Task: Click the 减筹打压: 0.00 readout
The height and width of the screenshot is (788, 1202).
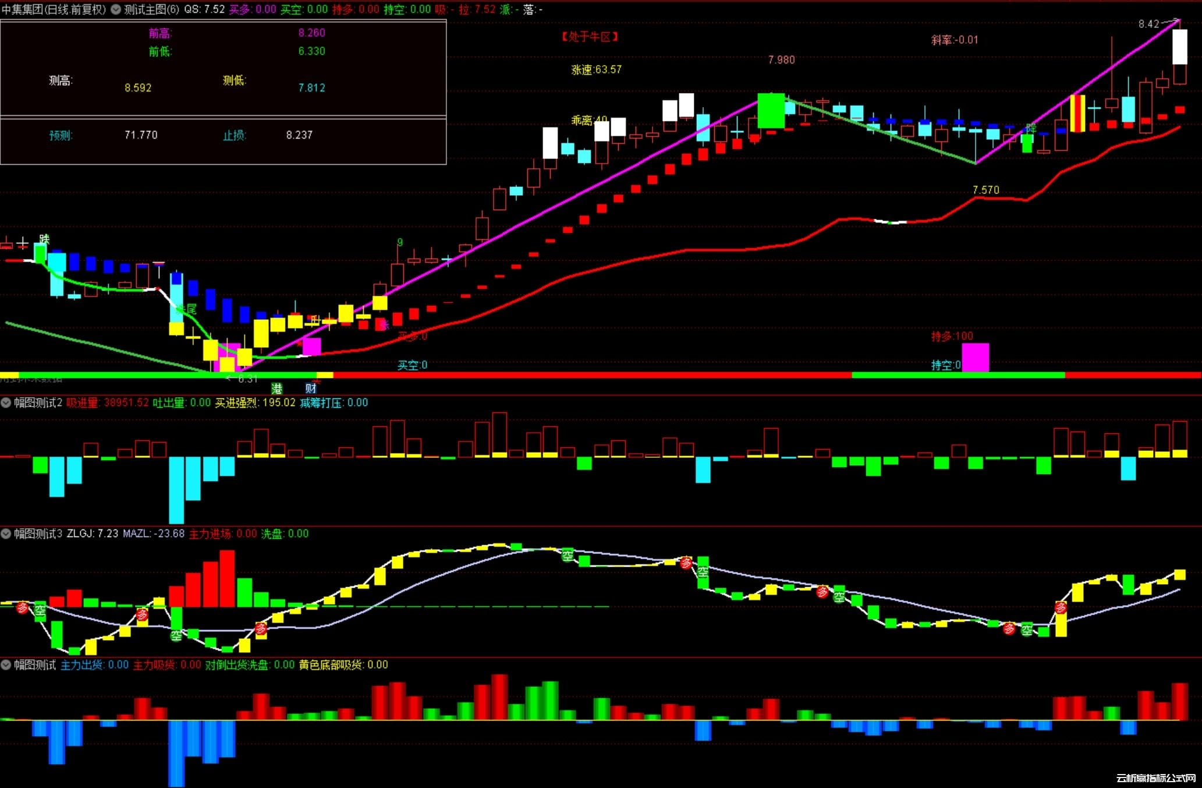Action: [334, 402]
